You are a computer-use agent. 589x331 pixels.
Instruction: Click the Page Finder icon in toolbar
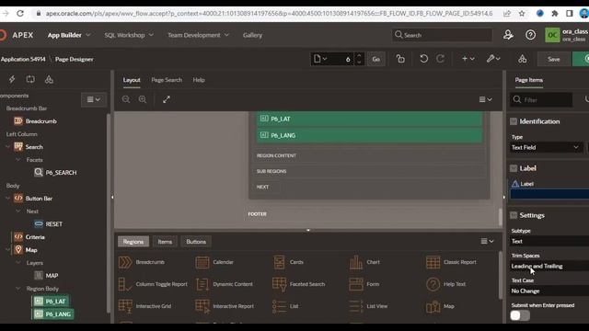click(x=320, y=59)
